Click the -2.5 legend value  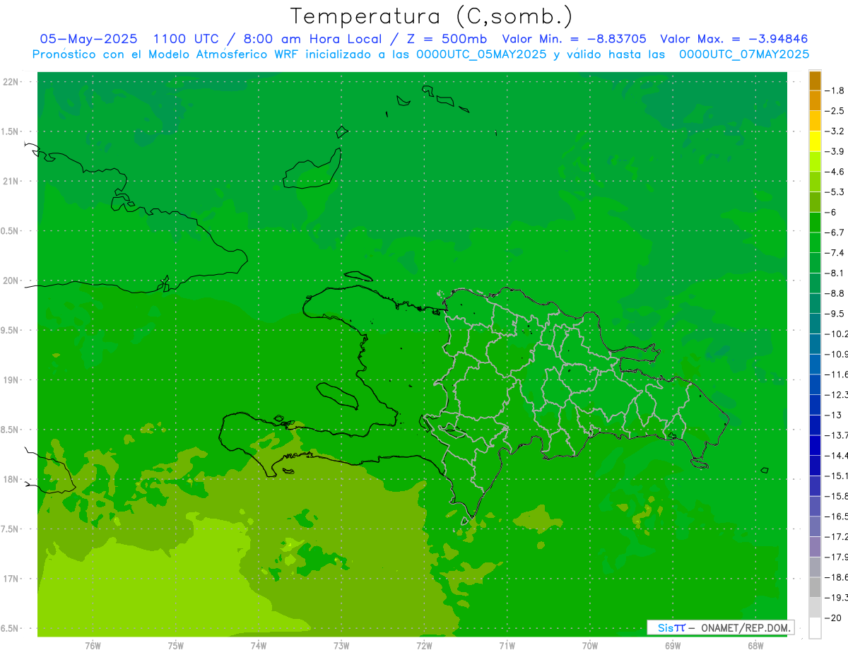point(835,111)
